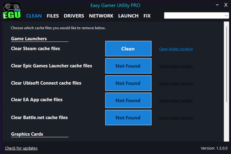Viewport: 231px width, 154px height.
Task: Click Clear Battle.net cache files label
Action: 39,117
